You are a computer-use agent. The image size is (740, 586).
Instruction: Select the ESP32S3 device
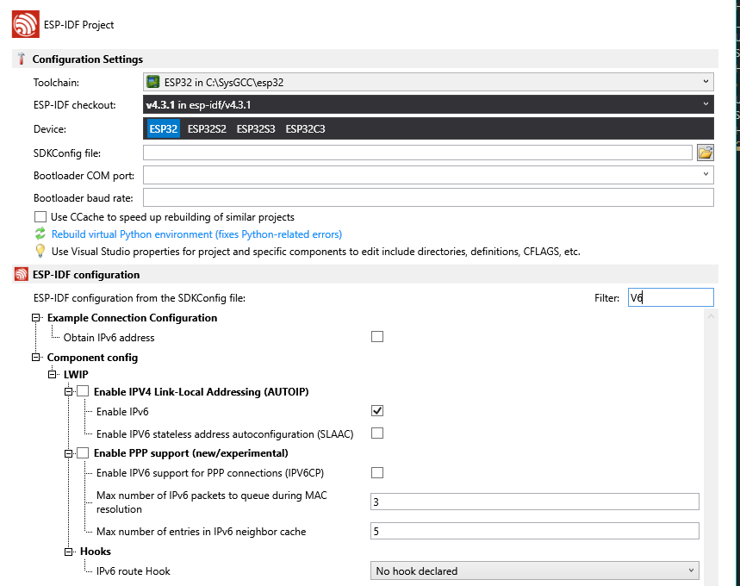[x=256, y=129]
